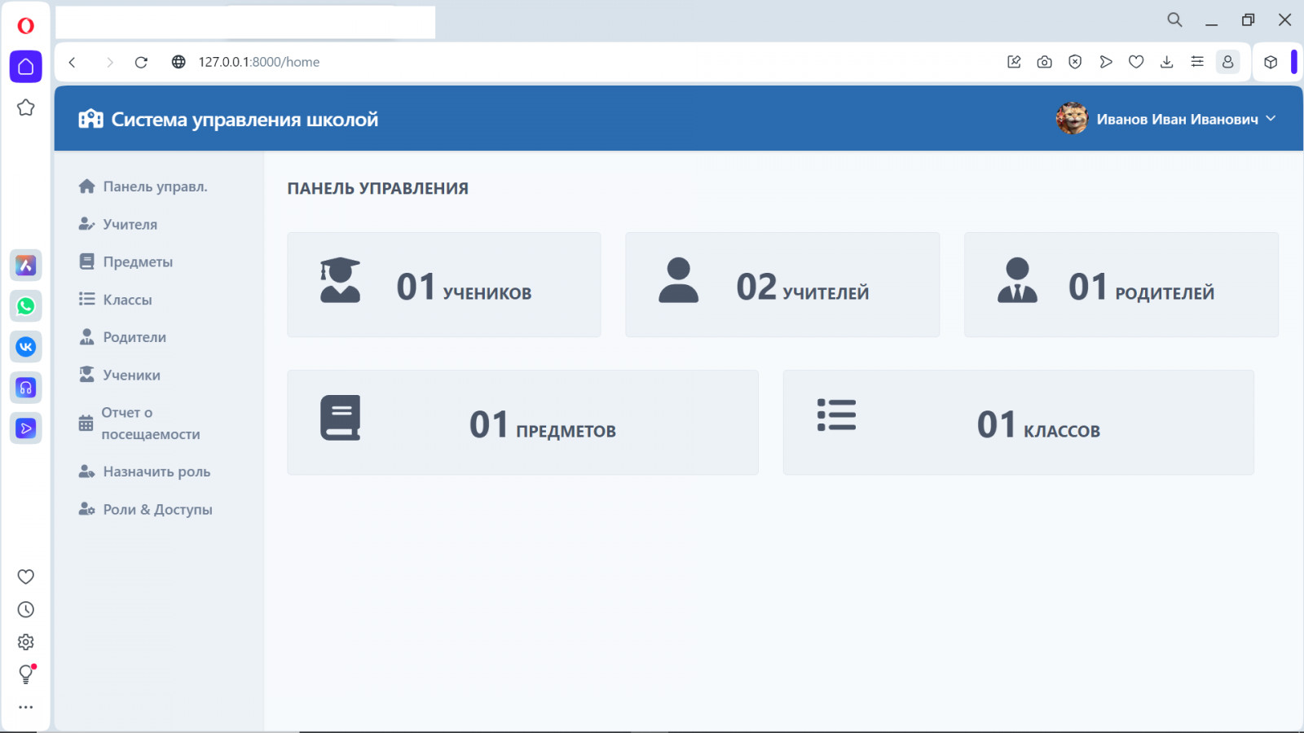Search tabs with magnifier icon
Screen dimensions: 1304x733
pos(1174,20)
